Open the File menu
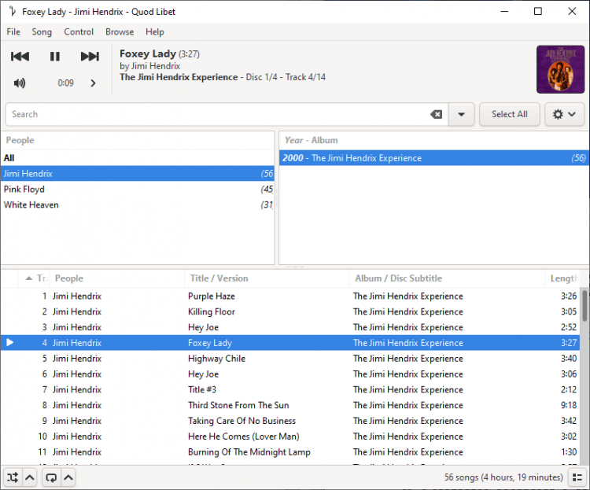 (13, 32)
